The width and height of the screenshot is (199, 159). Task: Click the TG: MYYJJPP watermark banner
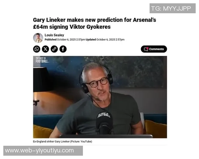tap(172, 8)
